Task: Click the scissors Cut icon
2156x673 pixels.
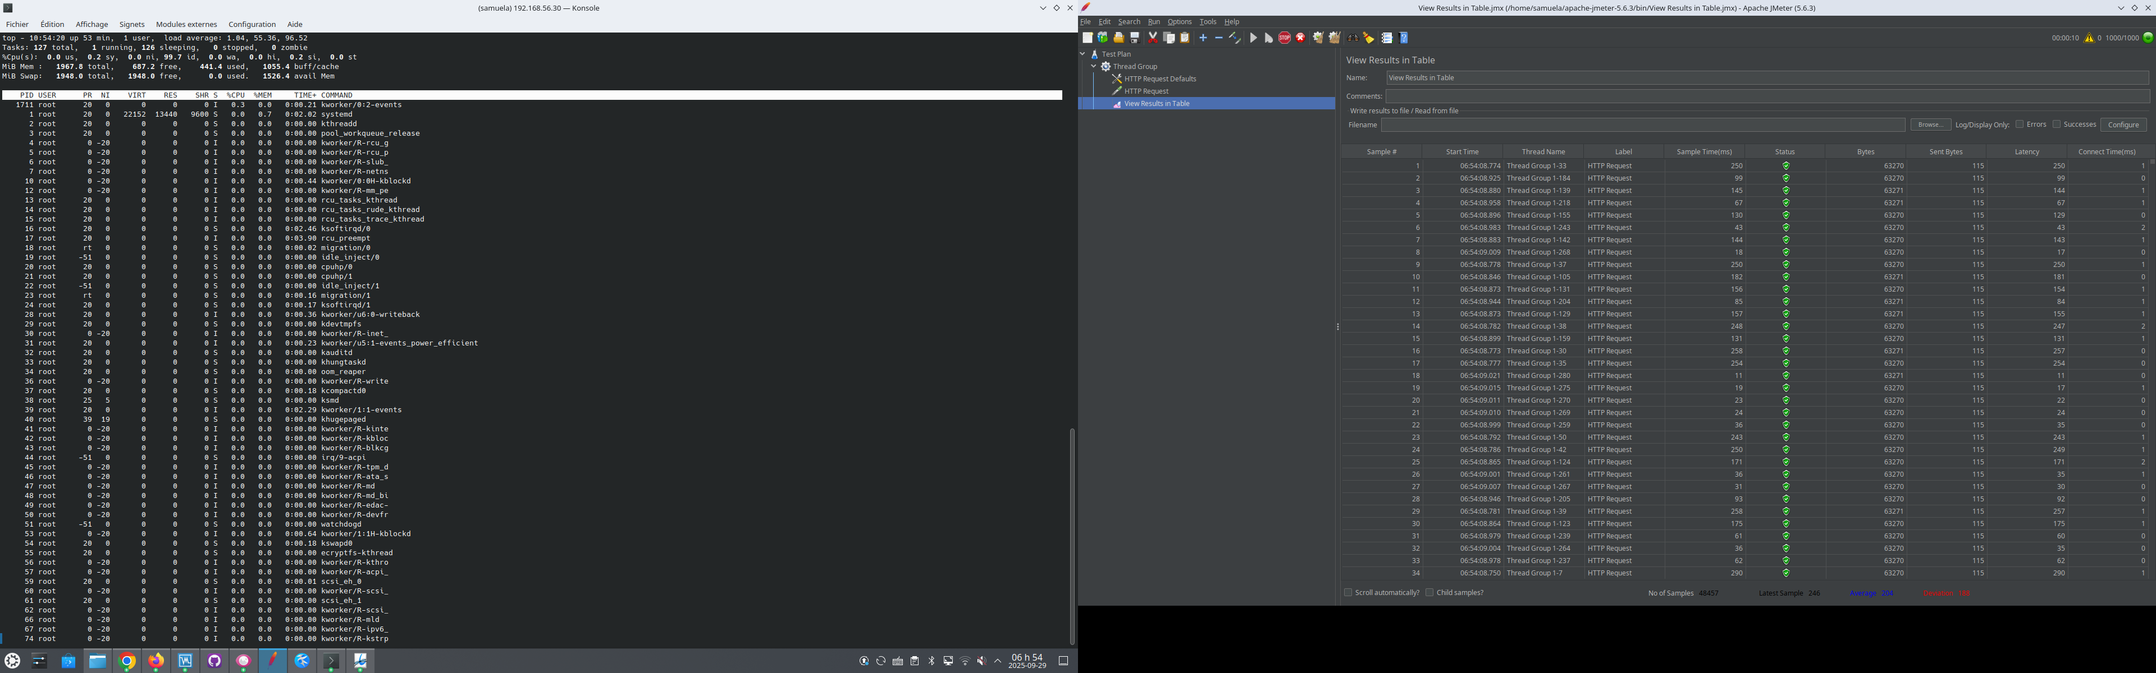Action: point(1153,38)
